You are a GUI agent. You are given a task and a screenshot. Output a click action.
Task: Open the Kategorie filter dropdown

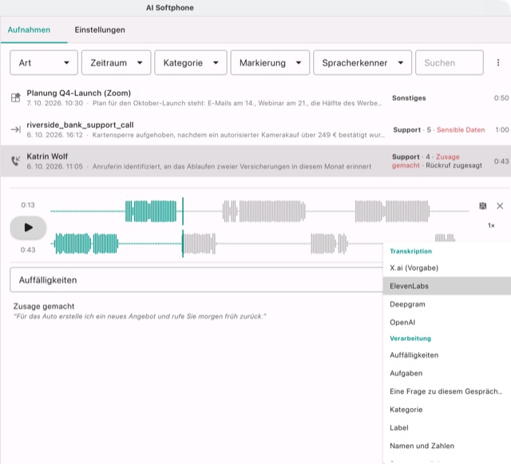(x=191, y=62)
